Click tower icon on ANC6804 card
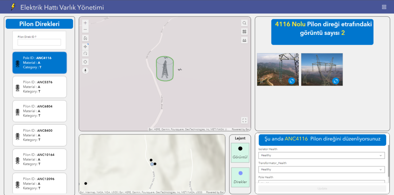394x195 pixels. point(18,112)
